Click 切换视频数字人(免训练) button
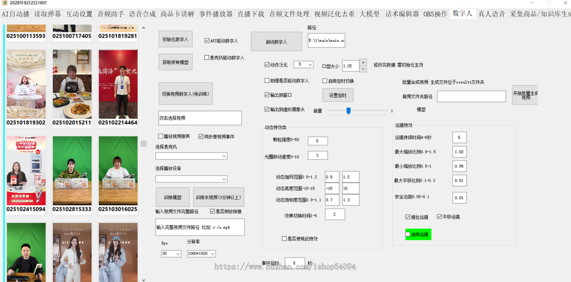The width and height of the screenshot is (571, 282). click(186, 94)
